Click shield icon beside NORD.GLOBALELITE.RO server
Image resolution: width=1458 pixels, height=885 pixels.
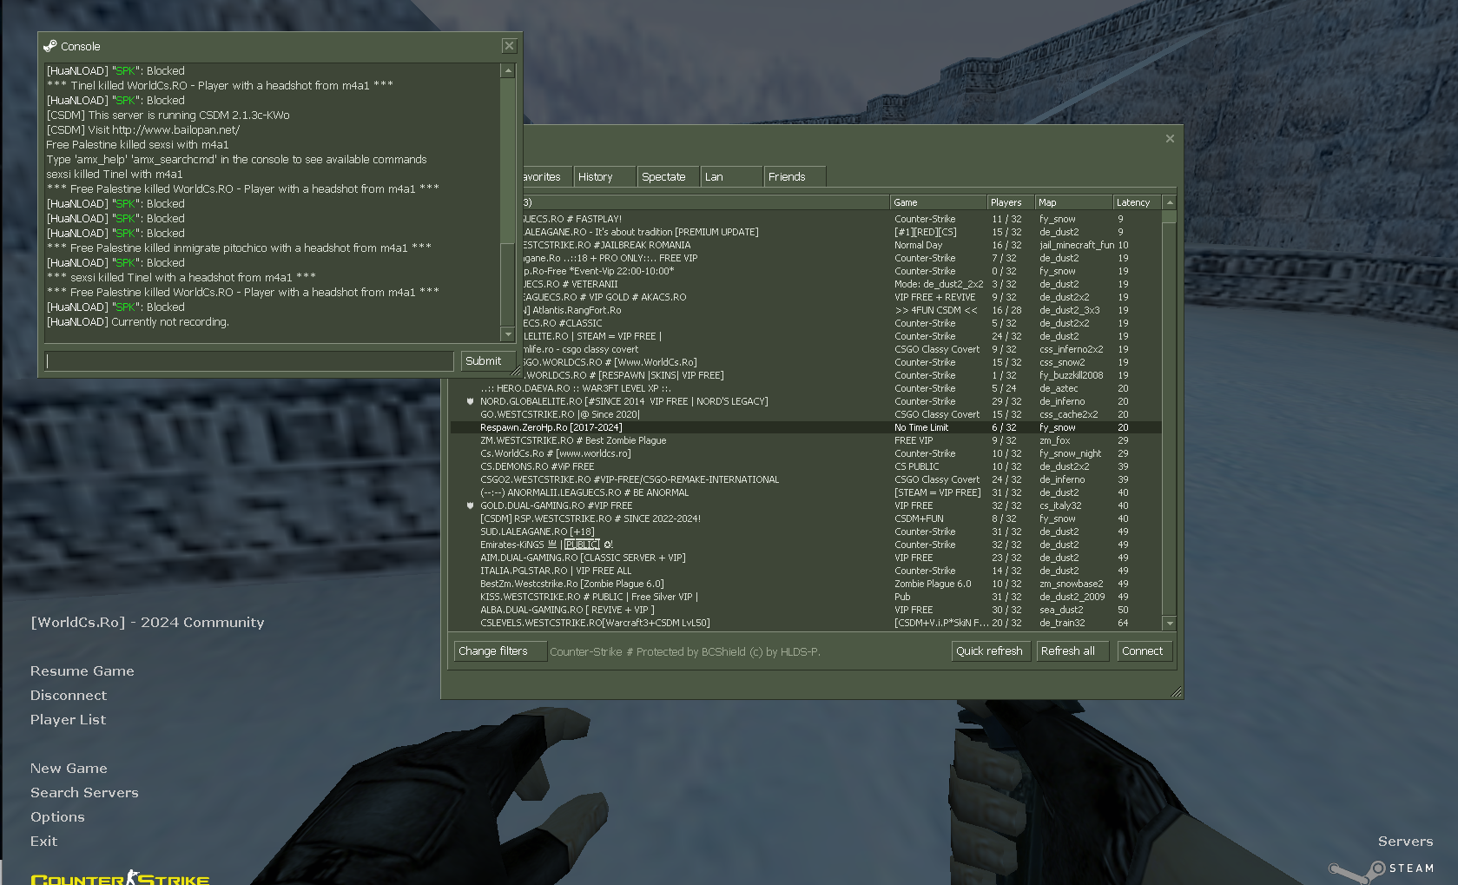coord(471,401)
